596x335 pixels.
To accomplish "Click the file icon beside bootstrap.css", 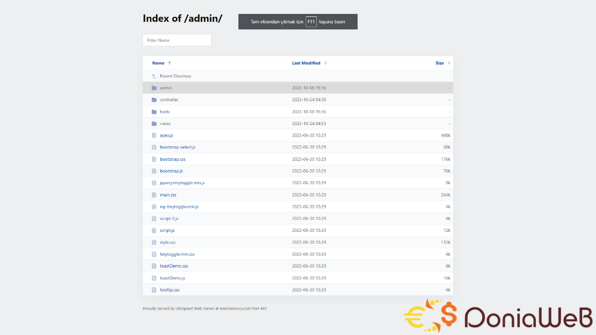I will click(154, 159).
